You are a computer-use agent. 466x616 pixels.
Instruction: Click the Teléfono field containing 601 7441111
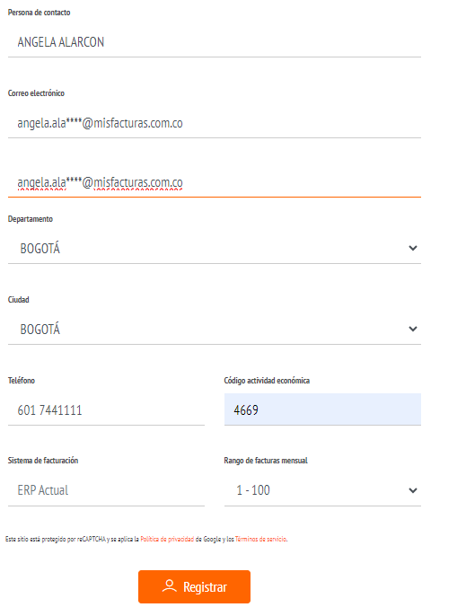(x=106, y=410)
